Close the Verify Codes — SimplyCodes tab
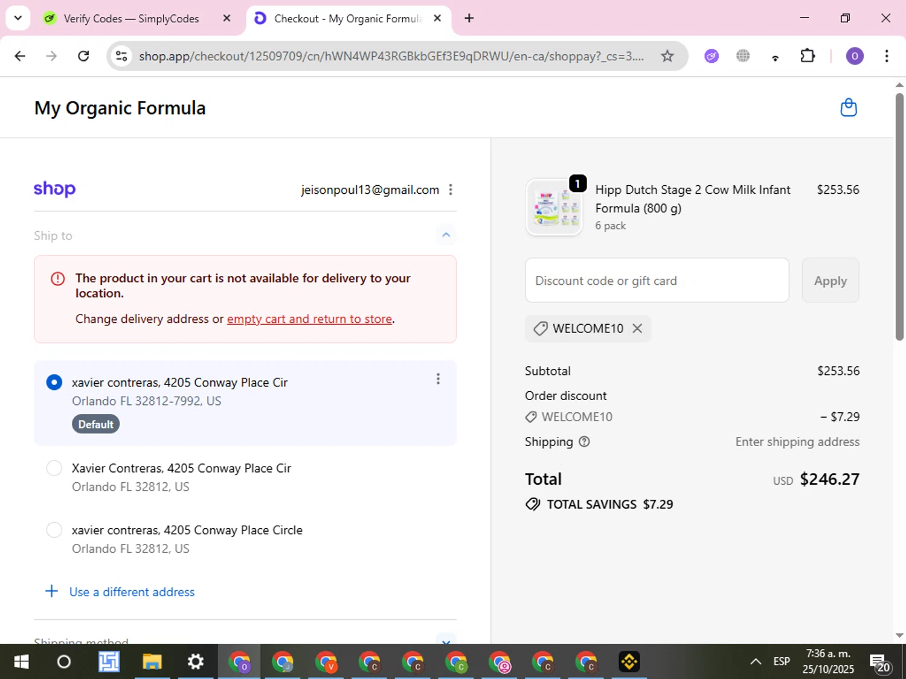 point(226,18)
